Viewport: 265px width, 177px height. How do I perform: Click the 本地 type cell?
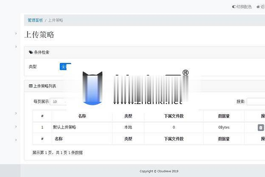tap(128, 127)
